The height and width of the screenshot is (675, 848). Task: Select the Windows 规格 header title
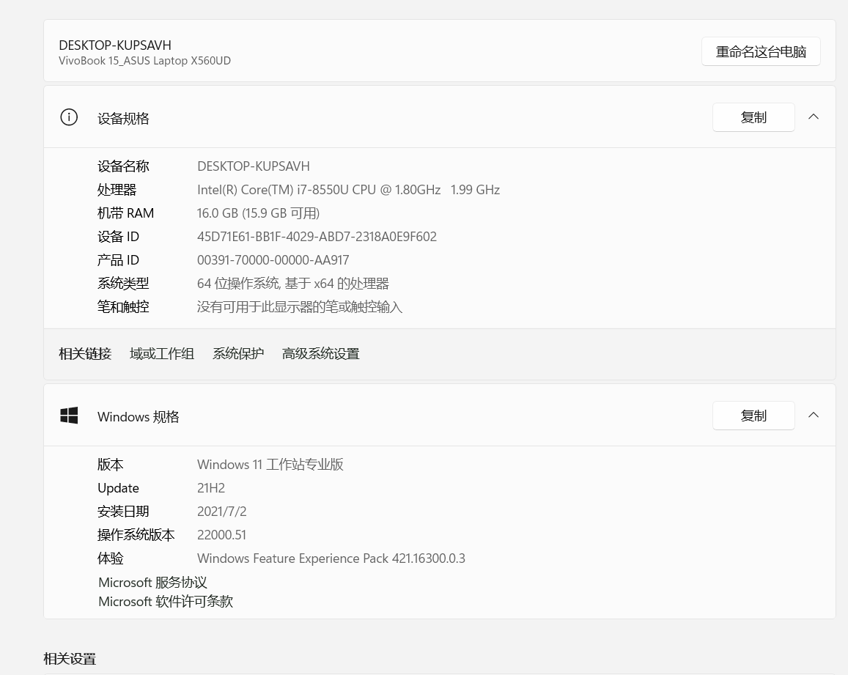[139, 417]
